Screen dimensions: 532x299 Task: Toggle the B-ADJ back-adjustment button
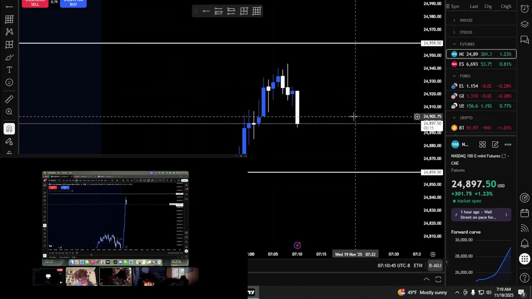click(x=435, y=265)
